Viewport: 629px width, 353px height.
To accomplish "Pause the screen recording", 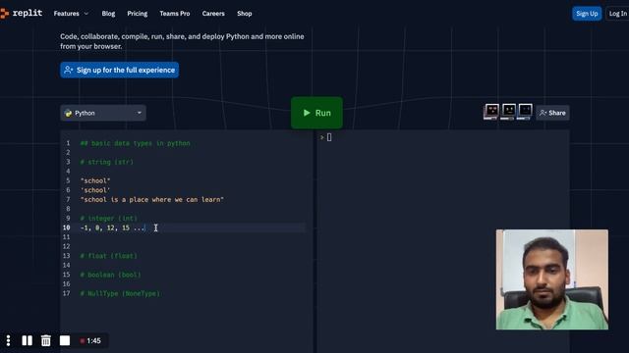I will point(27,340).
